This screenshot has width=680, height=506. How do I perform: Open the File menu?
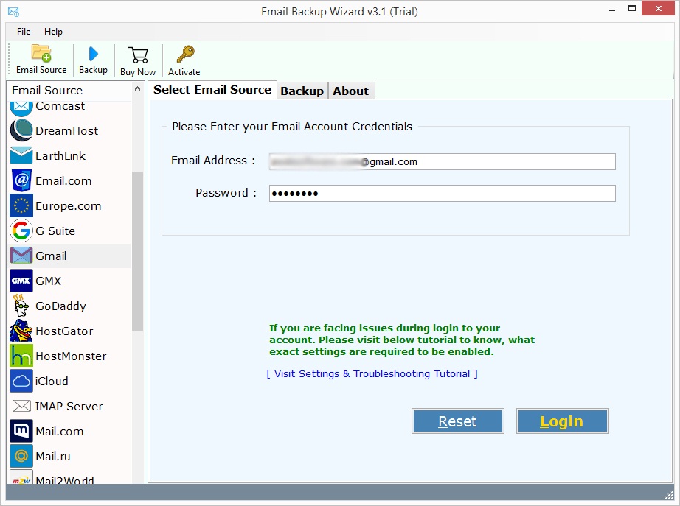24,31
